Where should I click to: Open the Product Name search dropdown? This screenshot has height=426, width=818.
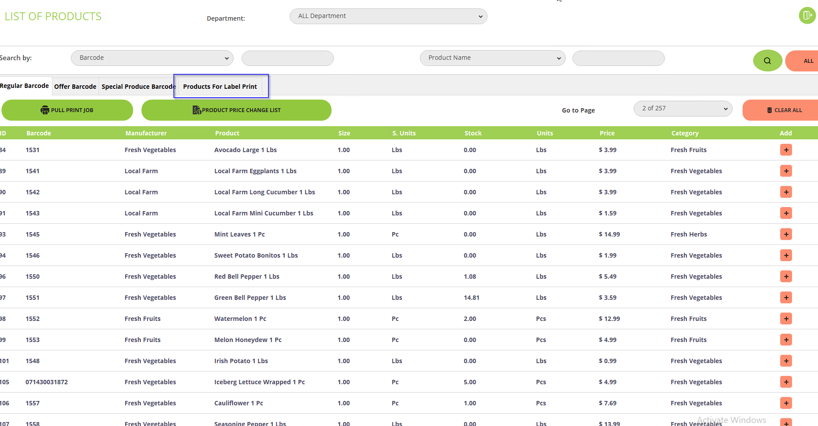pos(492,58)
